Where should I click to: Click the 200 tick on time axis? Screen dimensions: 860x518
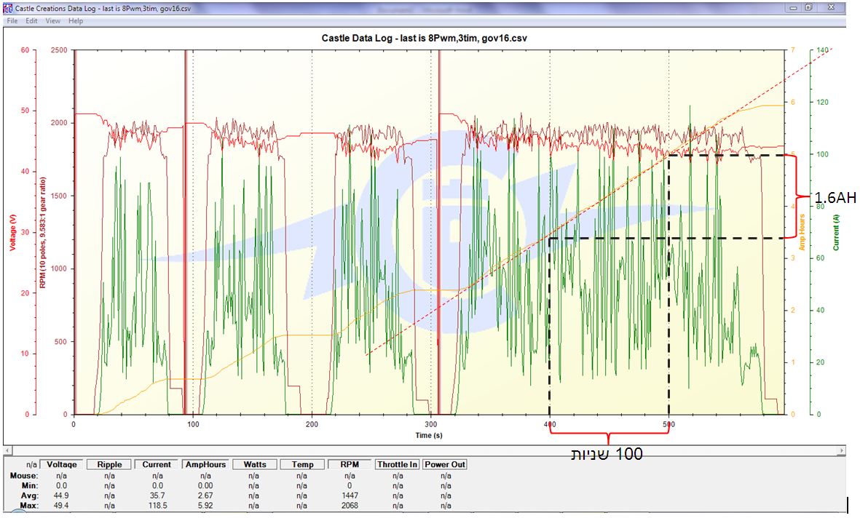point(312,424)
